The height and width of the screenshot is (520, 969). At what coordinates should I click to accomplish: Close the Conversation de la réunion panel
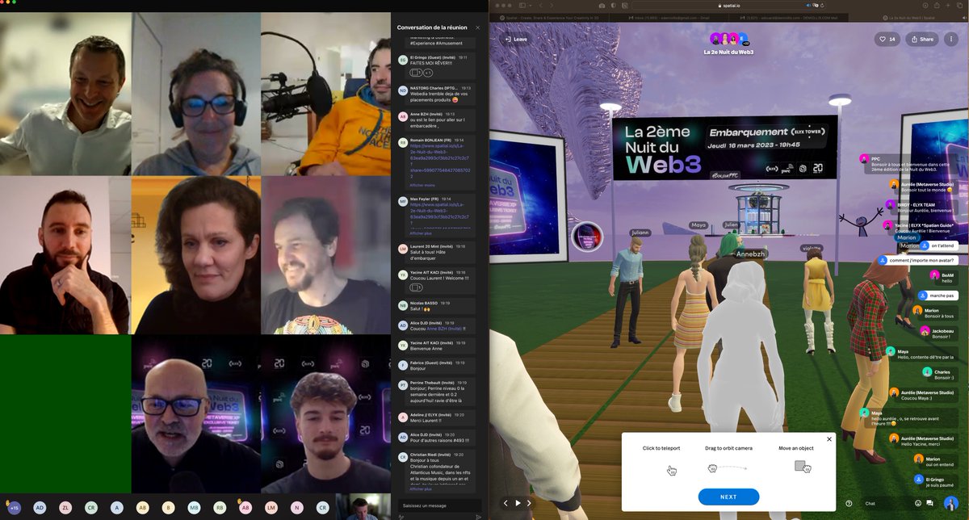click(477, 27)
